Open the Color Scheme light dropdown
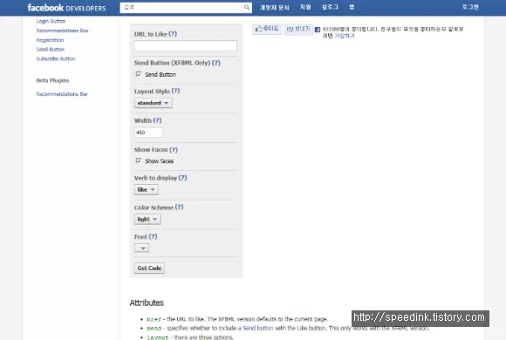 [x=147, y=220]
